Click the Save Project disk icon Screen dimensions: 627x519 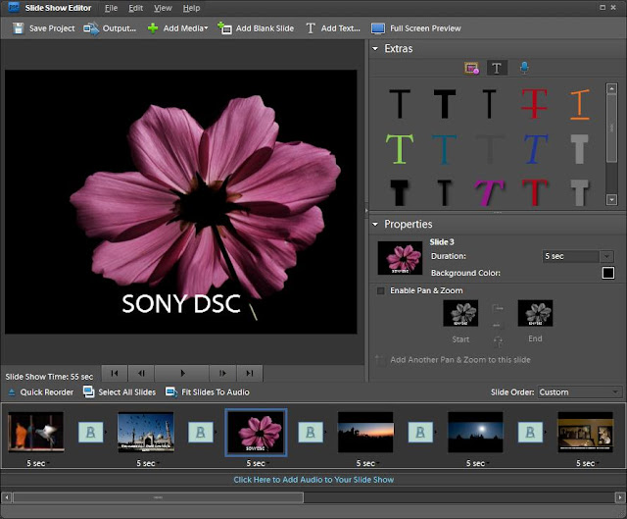[18, 28]
